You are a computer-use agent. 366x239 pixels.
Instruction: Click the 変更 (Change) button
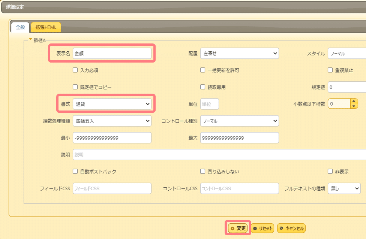pyautogui.click(x=238, y=228)
